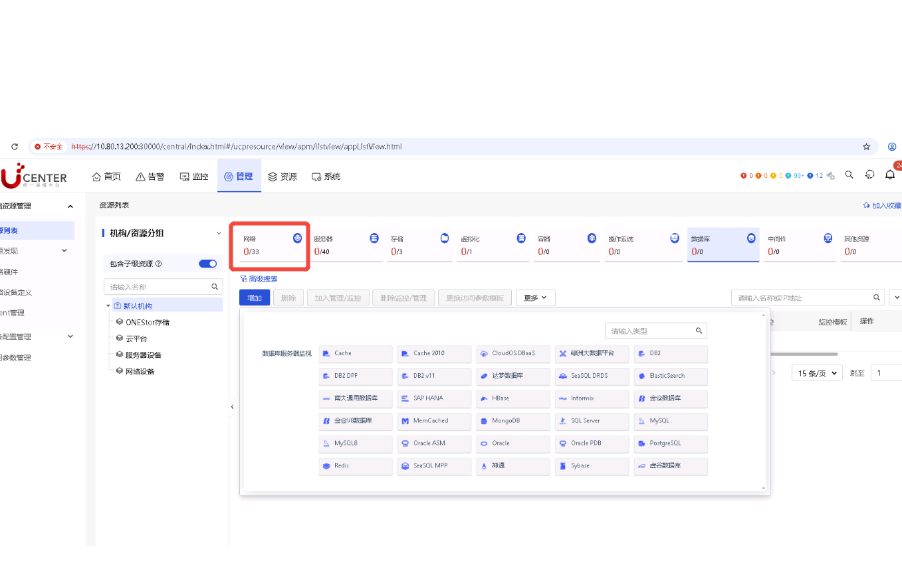Image resolution: width=902 pixels, height=581 pixels.
Task: Toggle the 包含子级资源 switch
Action: (x=208, y=264)
